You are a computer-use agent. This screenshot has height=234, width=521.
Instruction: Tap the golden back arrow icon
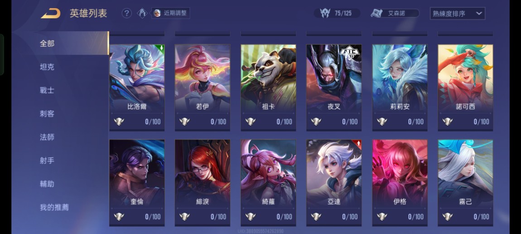pyautogui.click(x=51, y=14)
